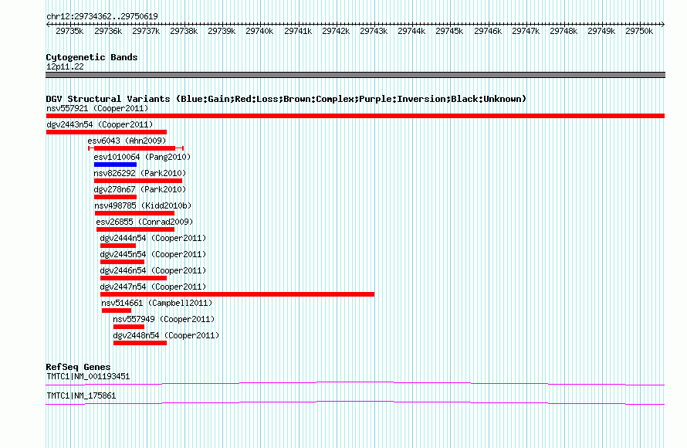Click the red nsv557949 loss bar
Image resolution: width=687 pixels, height=448 pixels.
129,327
